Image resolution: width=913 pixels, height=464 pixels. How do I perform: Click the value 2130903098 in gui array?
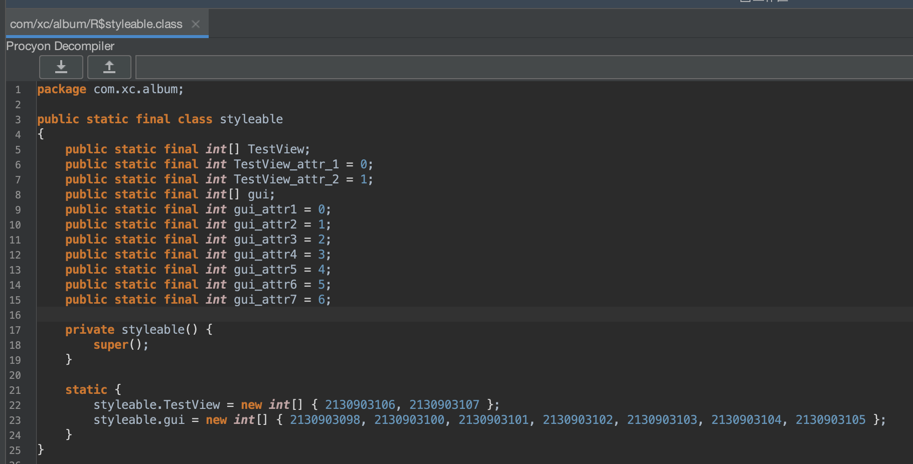[x=325, y=420]
